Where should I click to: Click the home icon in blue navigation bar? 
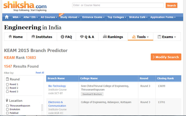click(x=7, y=17)
